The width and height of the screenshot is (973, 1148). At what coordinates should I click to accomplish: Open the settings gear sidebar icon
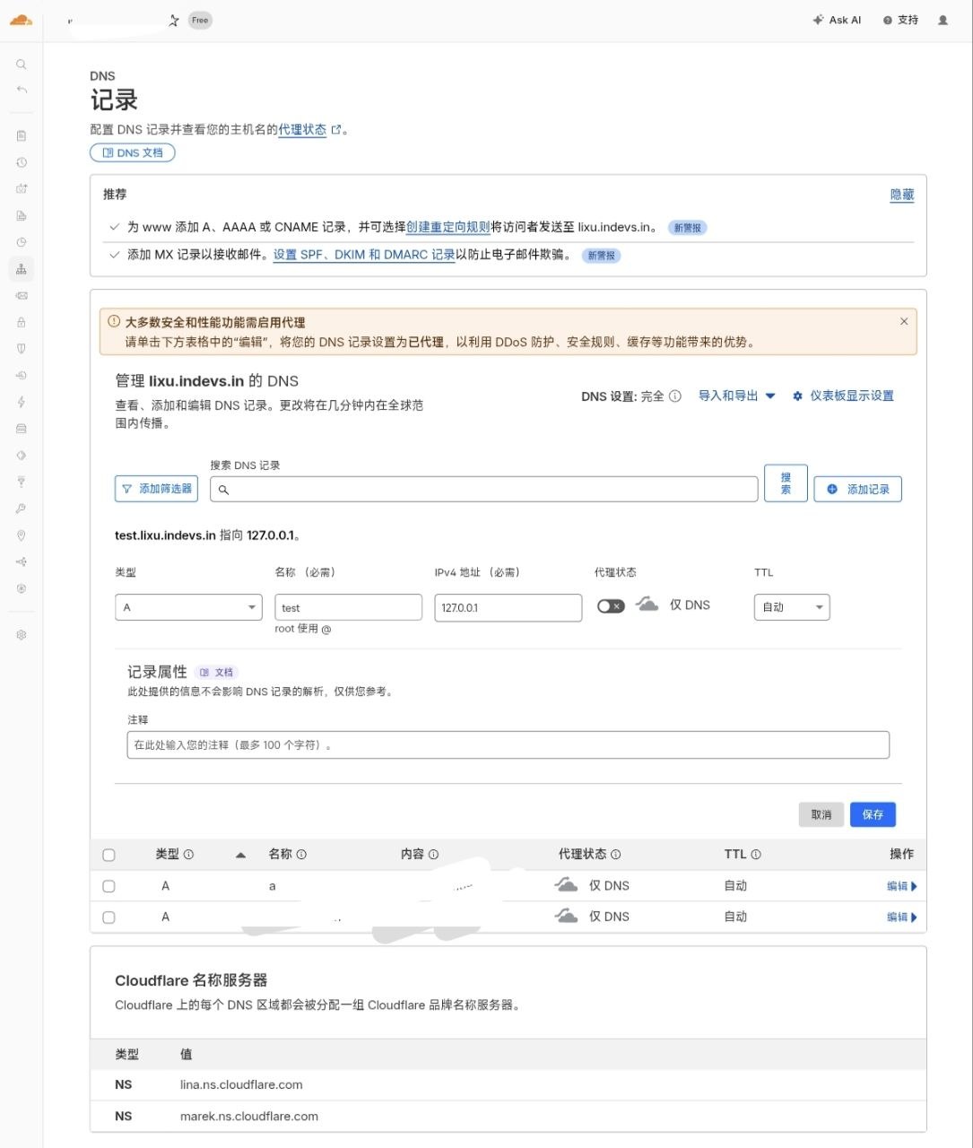coord(22,635)
